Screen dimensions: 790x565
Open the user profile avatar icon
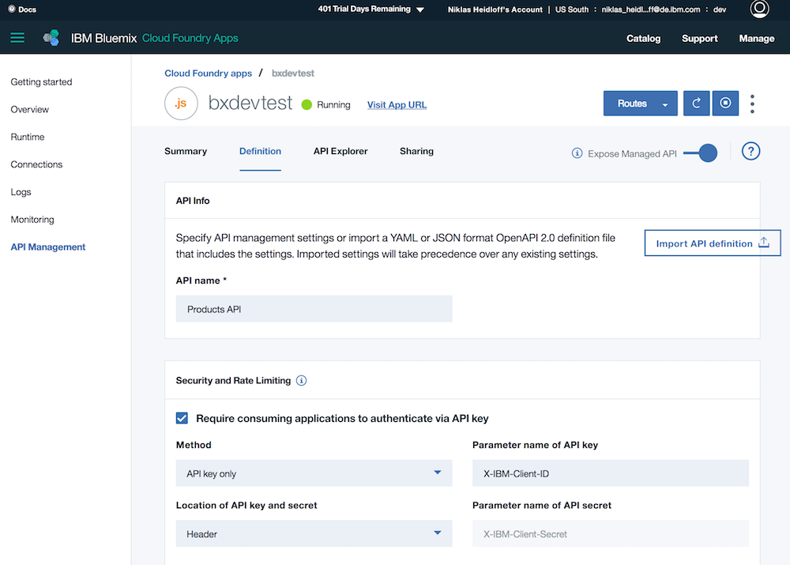(759, 9)
